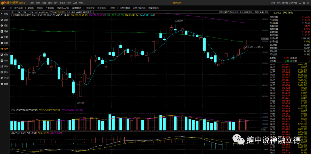Image resolution: width=311 pixels, height=154 pixels.
Task: Open 报价 quotes in the sidebar
Action: (x=5, y=26)
